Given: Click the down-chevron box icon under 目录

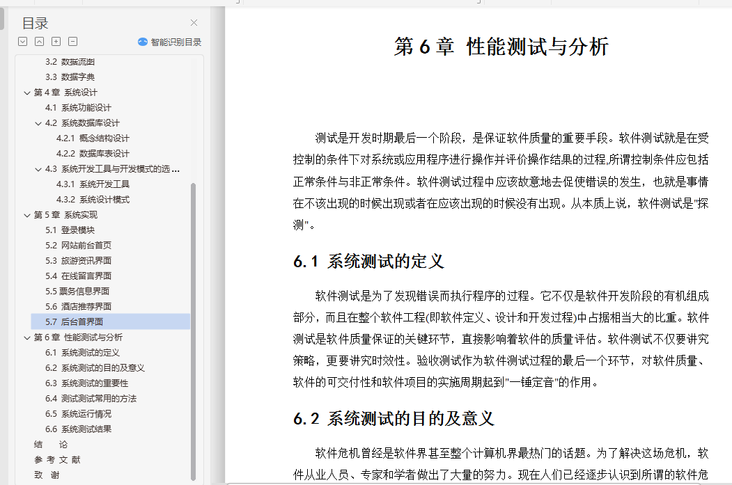Looking at the screenshot, I should (22, 42).
